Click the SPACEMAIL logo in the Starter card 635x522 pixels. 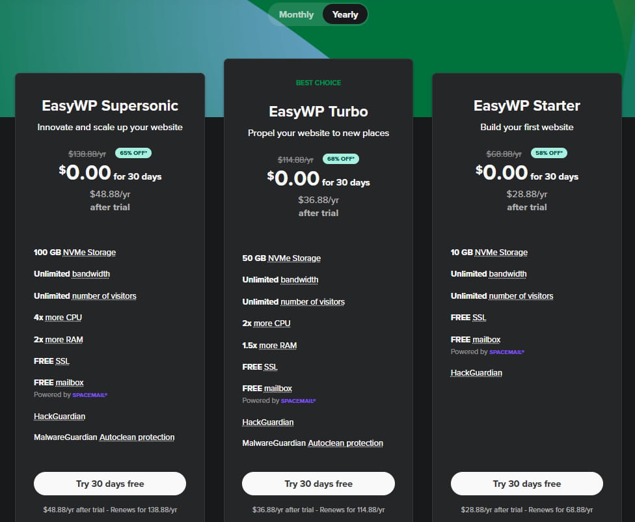coord(506,351)
